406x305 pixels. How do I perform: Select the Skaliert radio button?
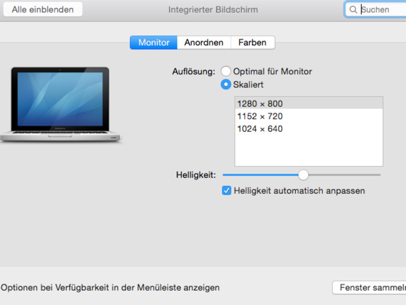226,84
